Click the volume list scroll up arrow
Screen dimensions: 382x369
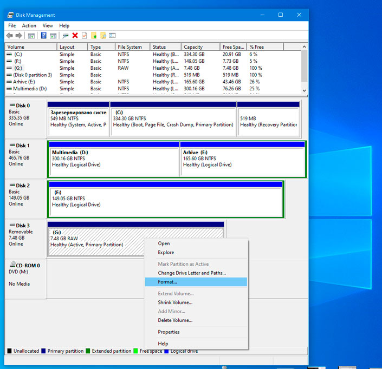(x=305, y=47)
